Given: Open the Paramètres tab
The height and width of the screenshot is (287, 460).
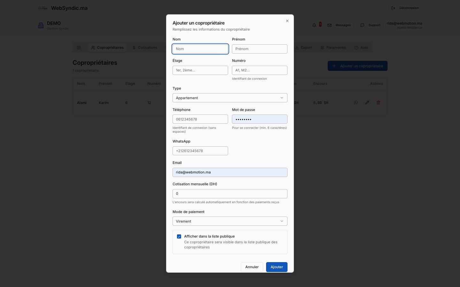Looking at the screenshot, I should pos(333,48).
